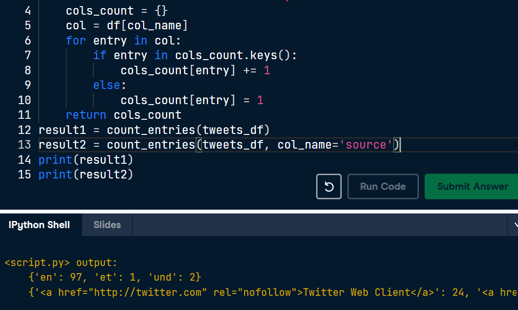Click the 'for' keyword on line 6
Image resolution: width=518 pixels, height=310 pixels.
(76, 41)
